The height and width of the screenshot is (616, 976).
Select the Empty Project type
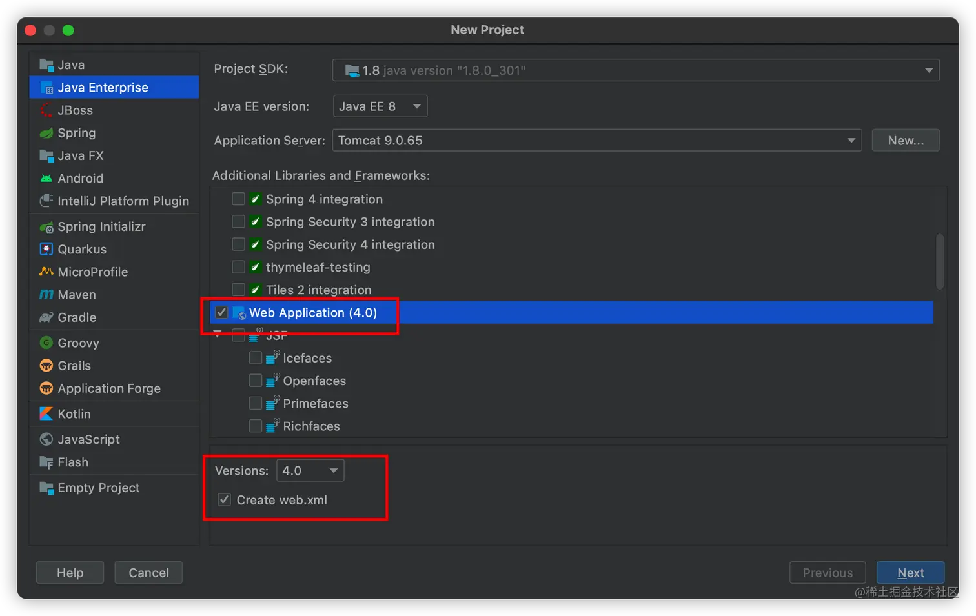point(114,488)
